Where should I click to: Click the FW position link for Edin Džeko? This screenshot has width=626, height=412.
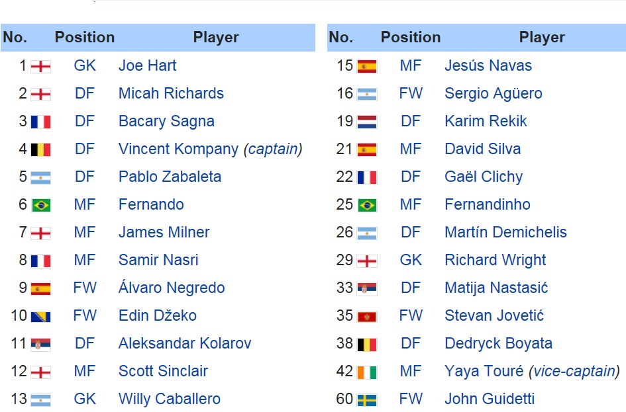coord(85,315)
